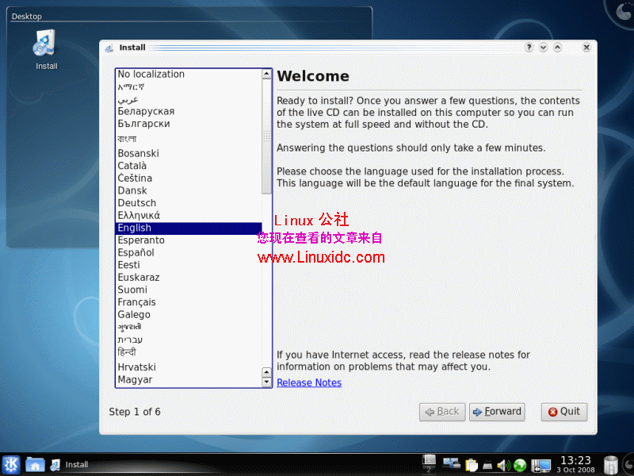Screen dimensions: 634x476
Task: Open the Trash icon on the right panel
Action: click(610, 463)
